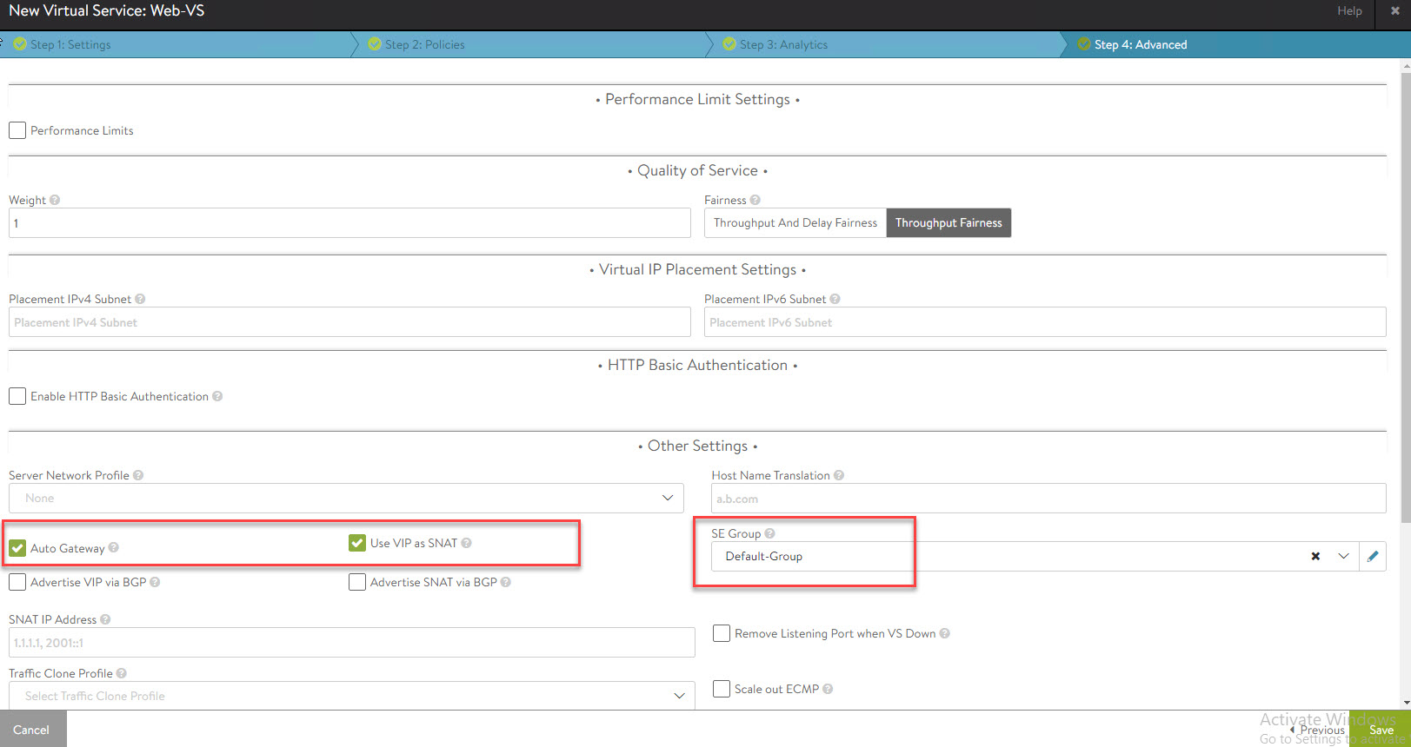Show help for Host Name Translation
1411x747 pixels.
839,475
